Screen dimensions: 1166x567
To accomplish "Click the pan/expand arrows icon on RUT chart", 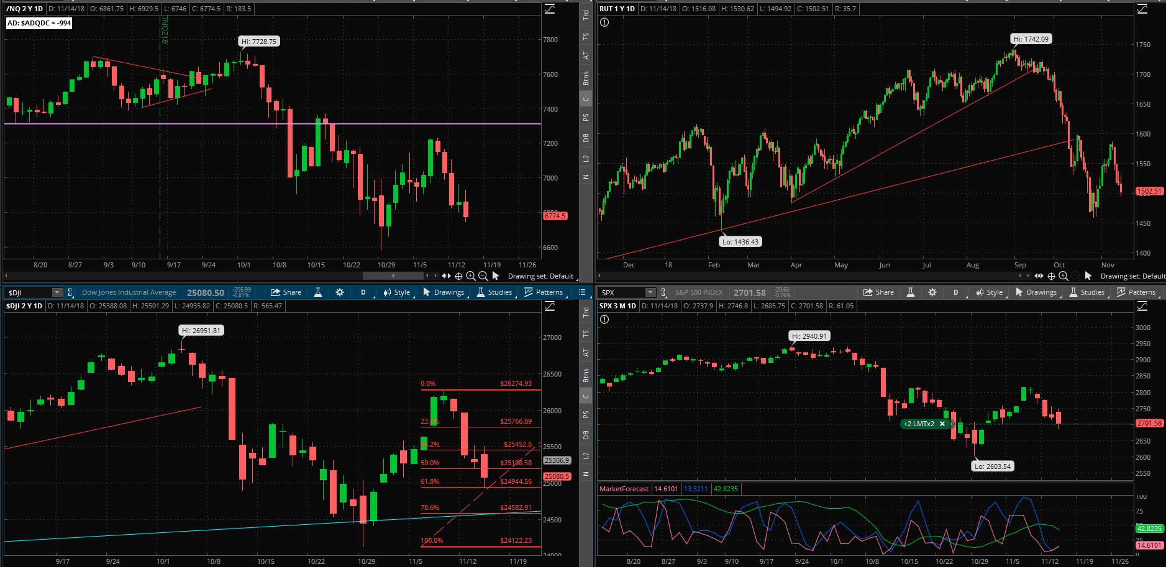I will click(1039, 275).
